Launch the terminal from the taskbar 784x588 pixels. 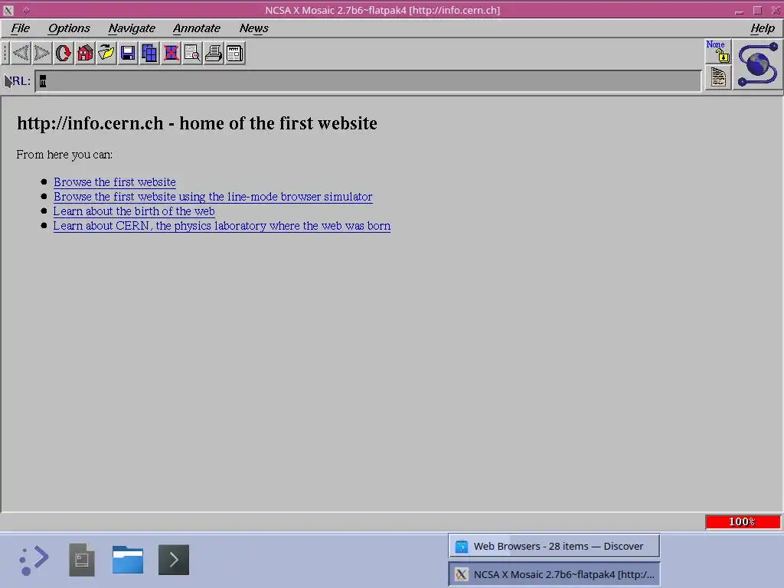click(174, 560)
